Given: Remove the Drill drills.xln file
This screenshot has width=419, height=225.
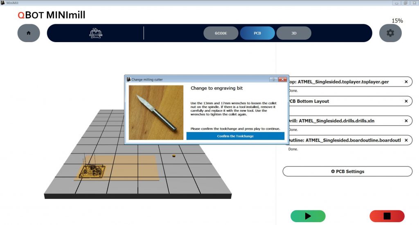Looking at the screenshot, I should 406,121.
